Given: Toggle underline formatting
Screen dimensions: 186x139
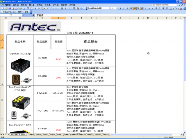Looking at the screenshot, I should tap(127, 8).
